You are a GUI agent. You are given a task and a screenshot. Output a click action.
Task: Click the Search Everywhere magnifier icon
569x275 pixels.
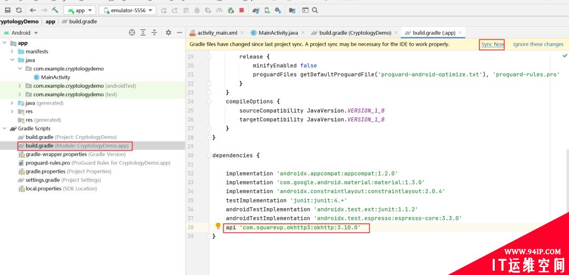(x=315, y=11)
